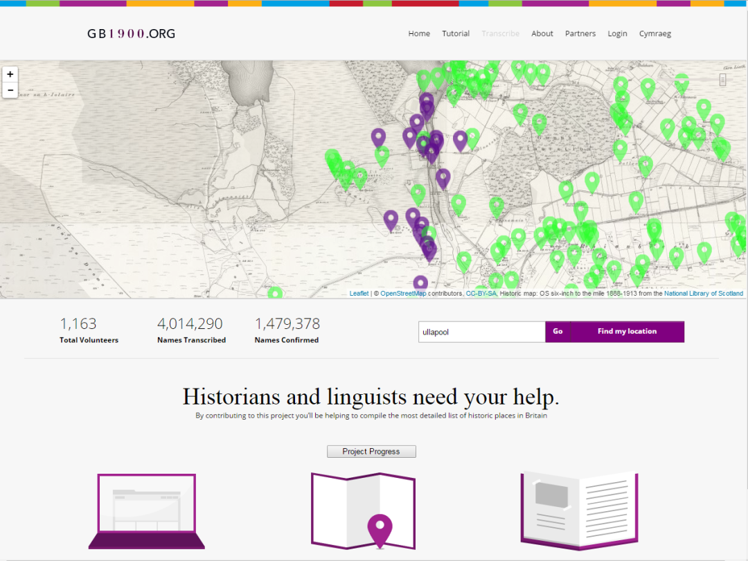Click the laptop illustration icon
Image resolution: width=748 pixels, height=561 pixels.
pyautogui.click(x=146, y=511)
